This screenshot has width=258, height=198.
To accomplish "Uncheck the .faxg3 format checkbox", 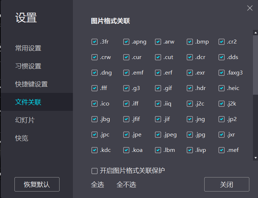I will (x=222, y=73).
